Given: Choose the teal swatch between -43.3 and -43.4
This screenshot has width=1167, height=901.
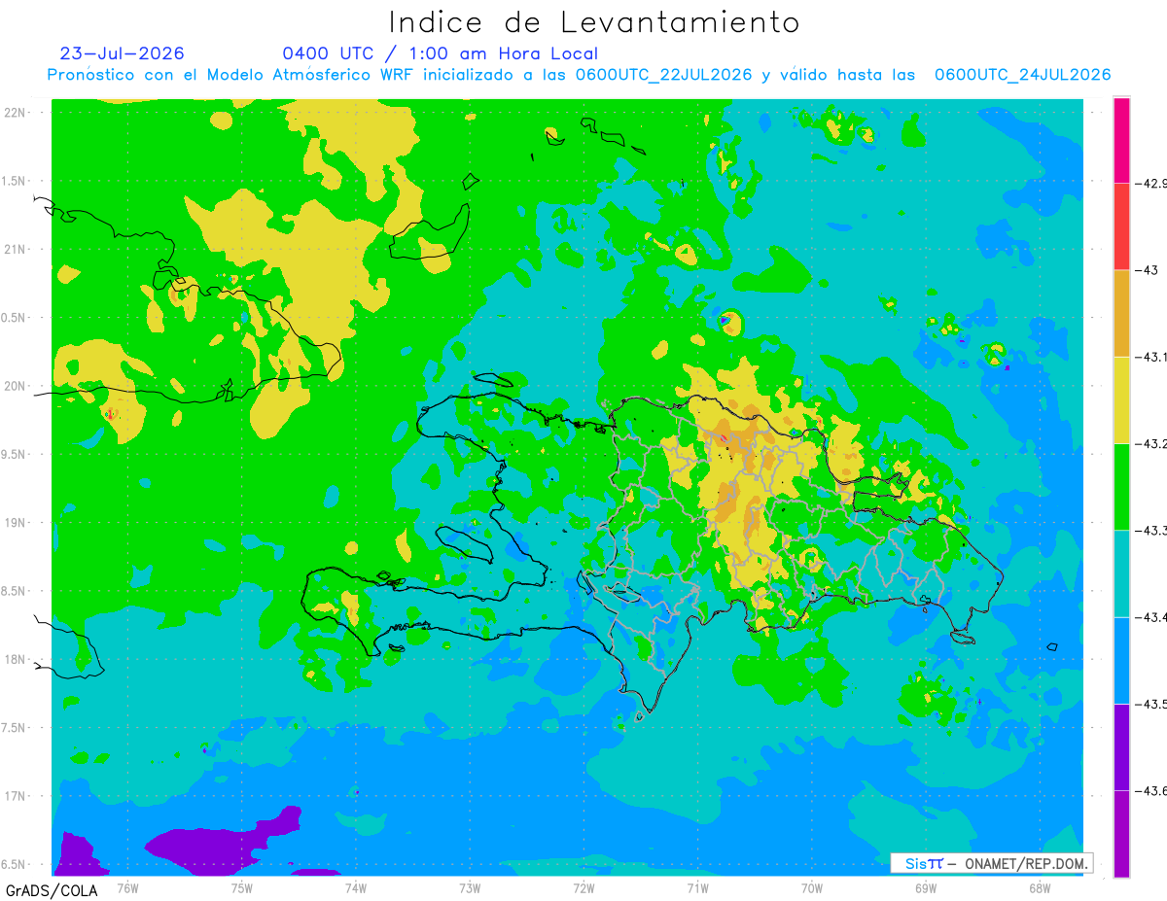Looking at the screenshot, I should (1121, 573).
